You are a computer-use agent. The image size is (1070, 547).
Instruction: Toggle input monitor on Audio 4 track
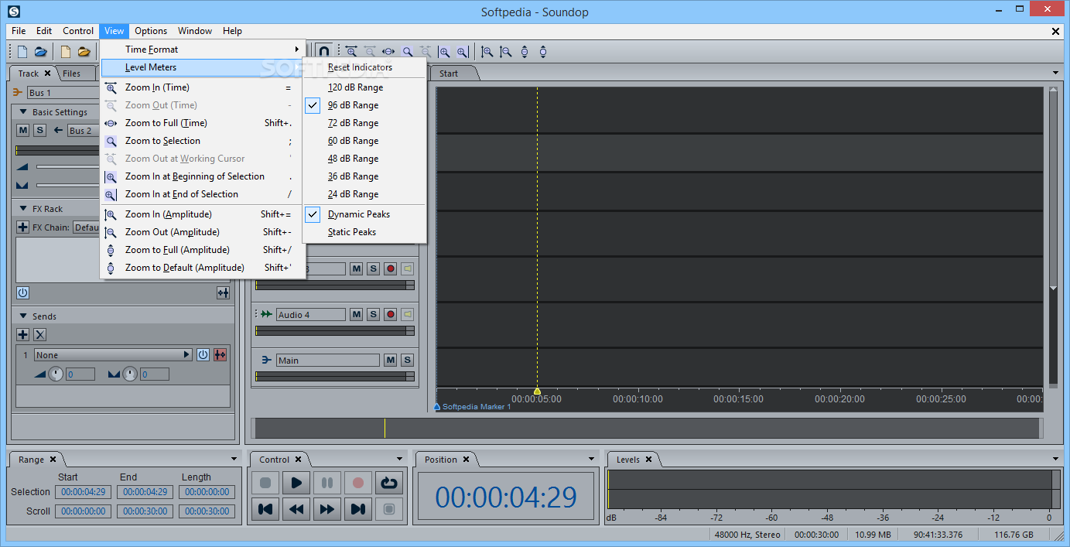(407, 314)
